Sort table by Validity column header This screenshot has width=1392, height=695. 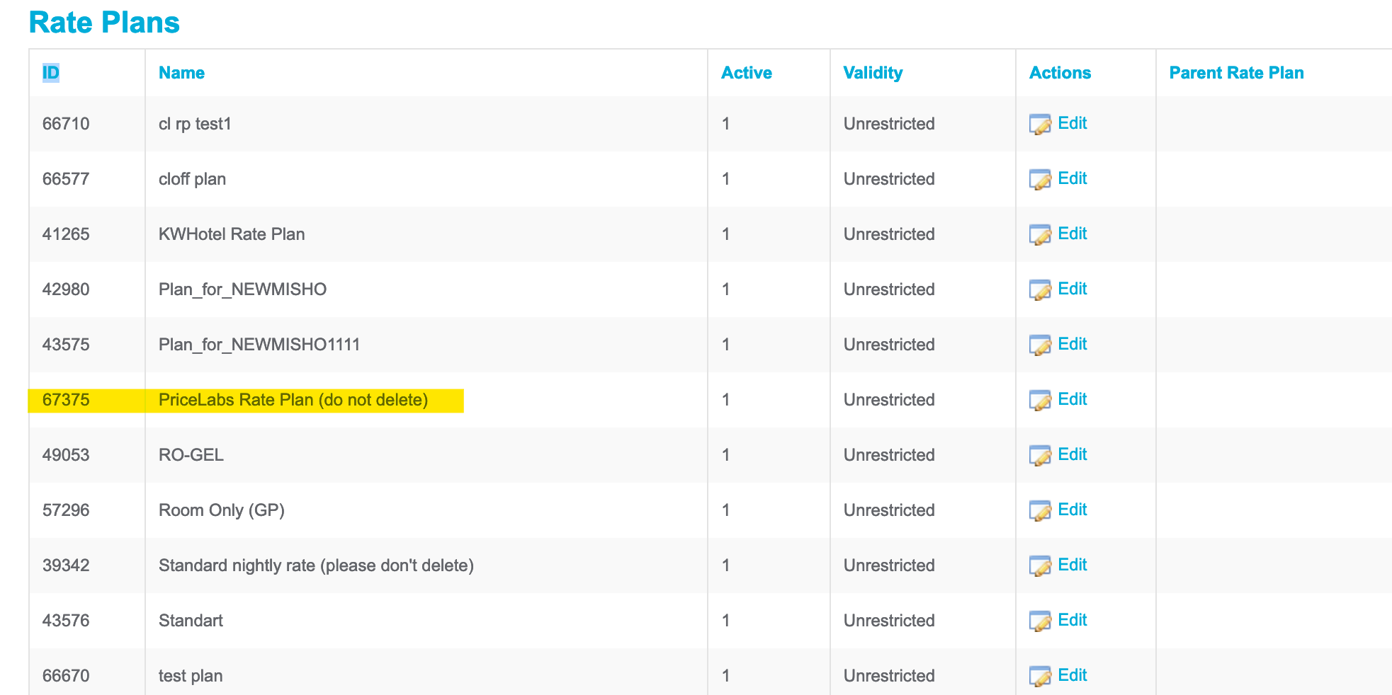[x=873, y=73]
